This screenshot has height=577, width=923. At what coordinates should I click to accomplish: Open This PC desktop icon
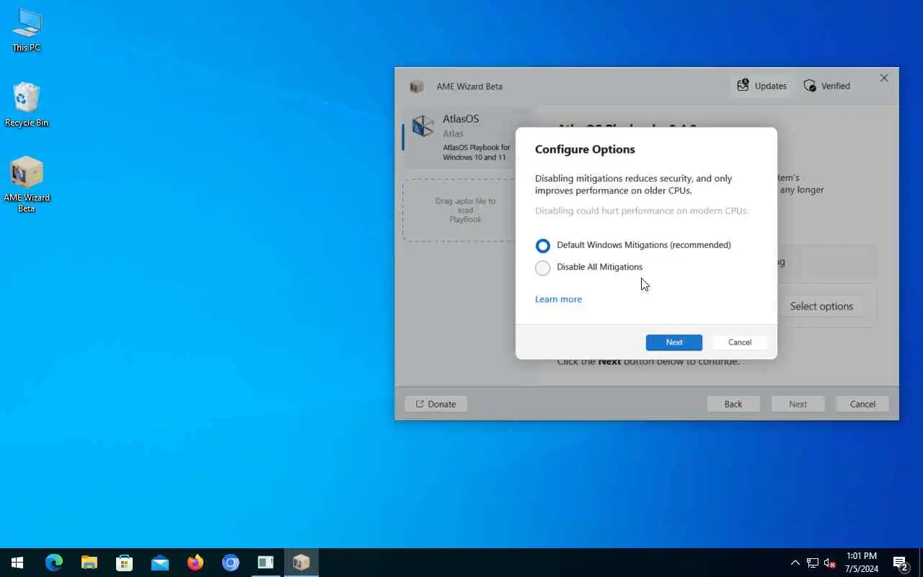coord(27,30)
